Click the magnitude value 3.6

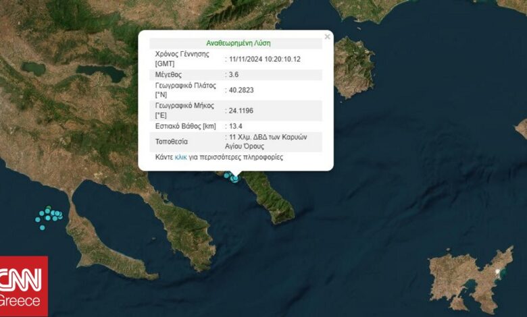(x=234, y=75)
